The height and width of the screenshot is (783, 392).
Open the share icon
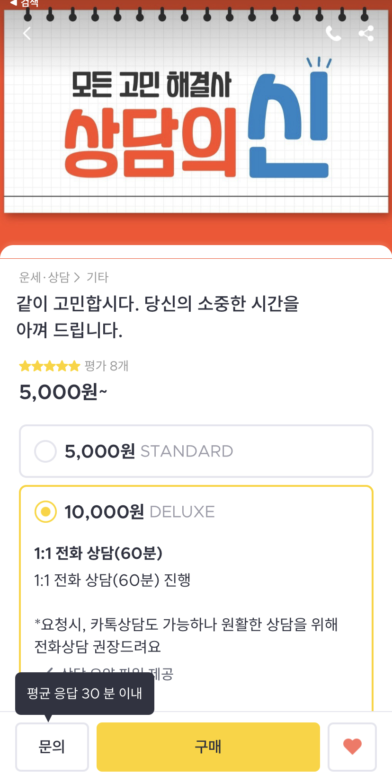pyautogui.click(x=366, y=34)
